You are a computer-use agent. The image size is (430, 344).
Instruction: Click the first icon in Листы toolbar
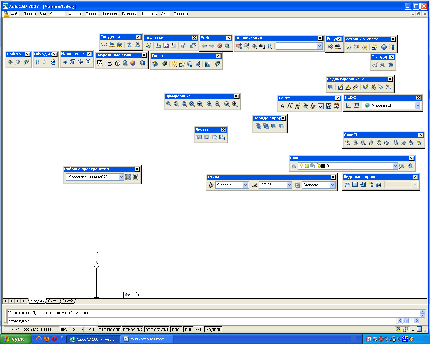click(199, 137)
